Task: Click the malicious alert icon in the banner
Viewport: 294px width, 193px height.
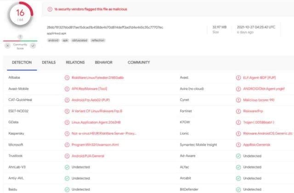Action: pos(50,9)
